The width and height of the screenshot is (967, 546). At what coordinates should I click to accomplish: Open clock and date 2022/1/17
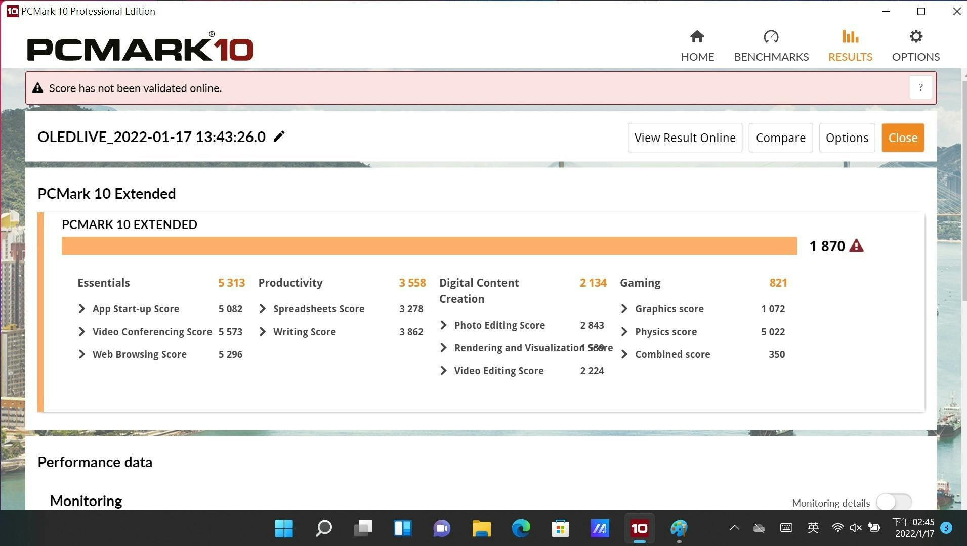[x=913, y=528]
